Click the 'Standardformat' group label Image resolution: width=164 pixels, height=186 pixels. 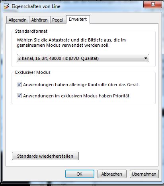pos(31,31)
